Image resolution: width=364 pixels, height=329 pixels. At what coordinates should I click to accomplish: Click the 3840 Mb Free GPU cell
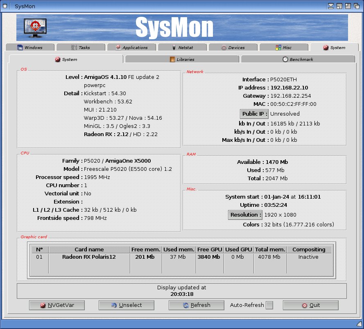tap(209, 257)
